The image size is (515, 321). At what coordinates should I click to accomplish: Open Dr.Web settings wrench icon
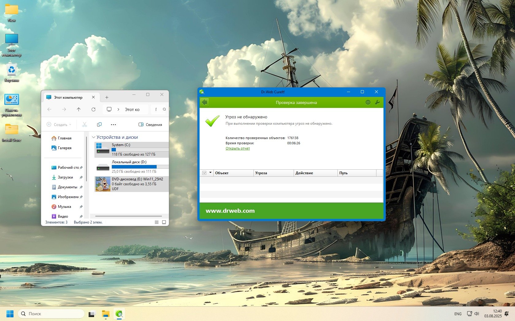tap(377, 102)
